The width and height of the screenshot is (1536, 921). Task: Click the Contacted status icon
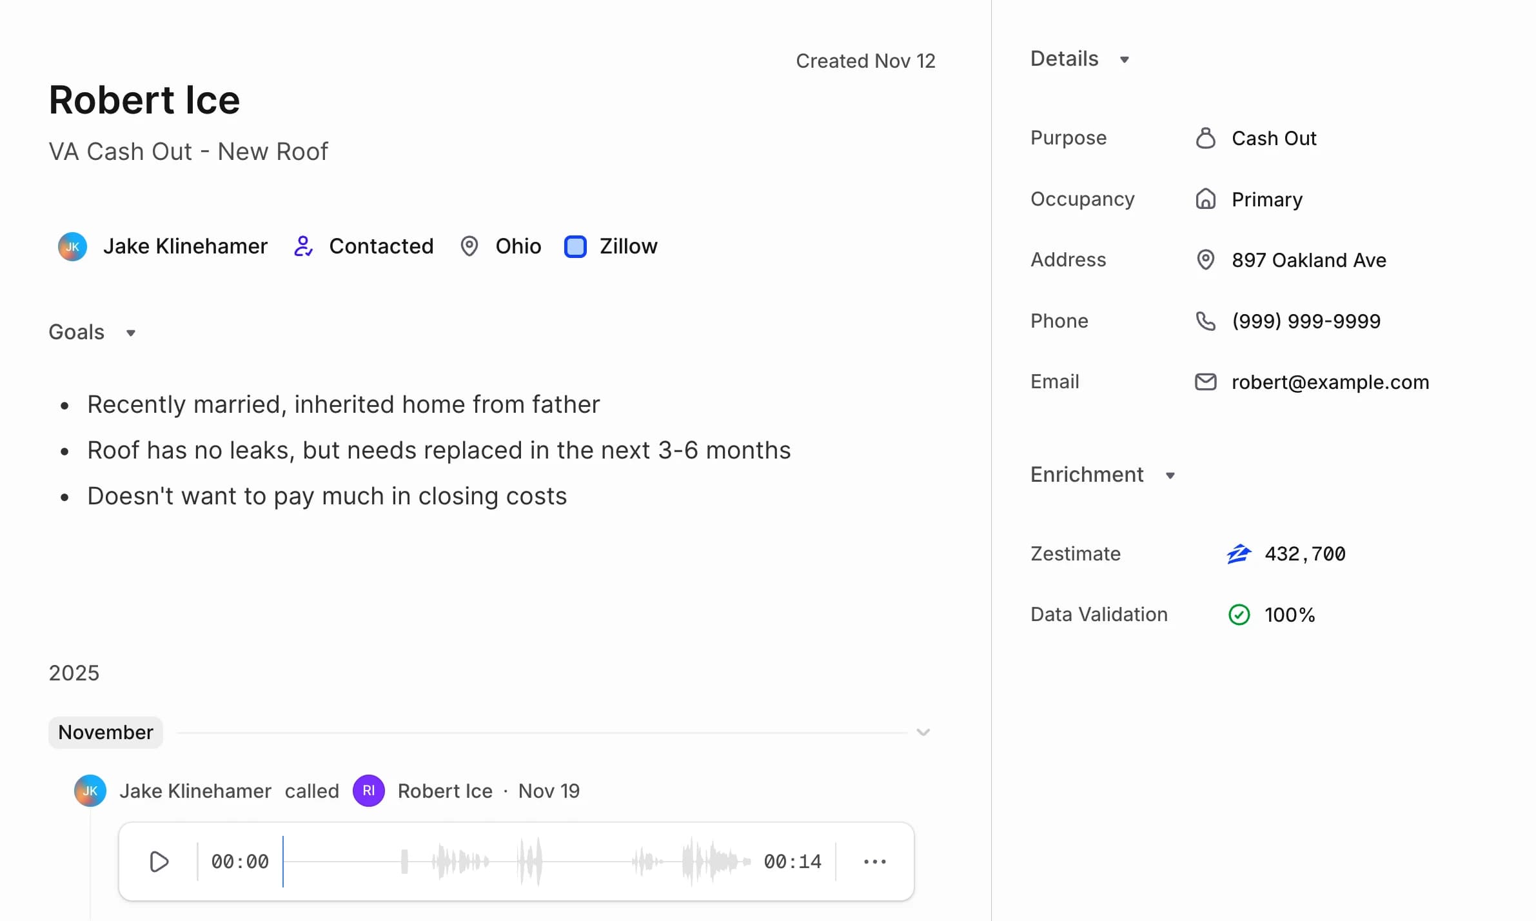[x=303, y=246]
